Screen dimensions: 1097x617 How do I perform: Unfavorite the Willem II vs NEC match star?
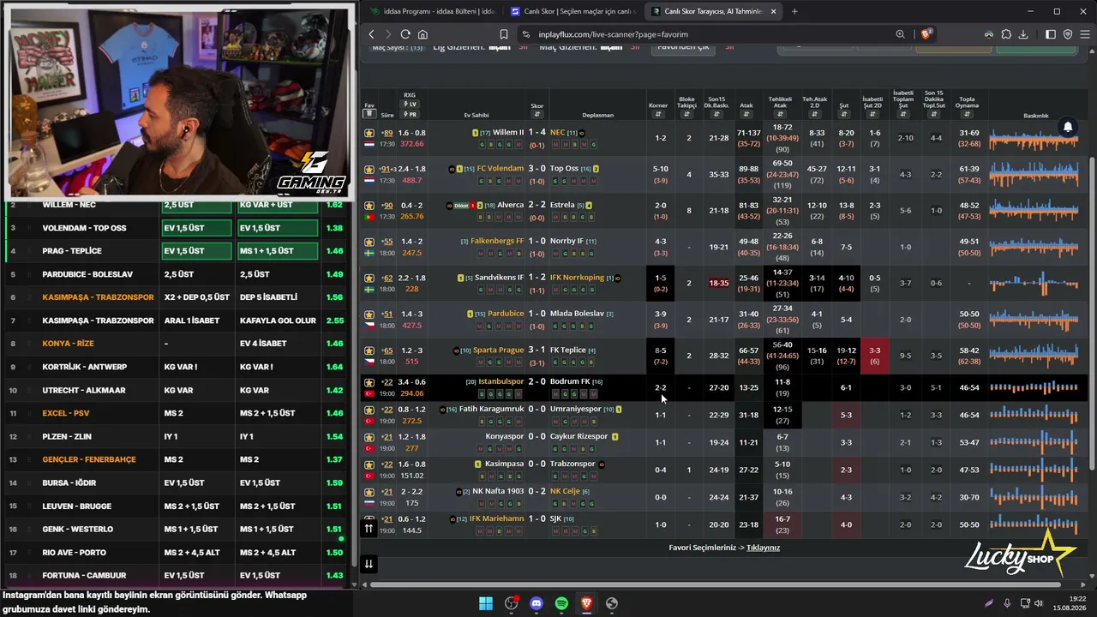pos(369,133)
